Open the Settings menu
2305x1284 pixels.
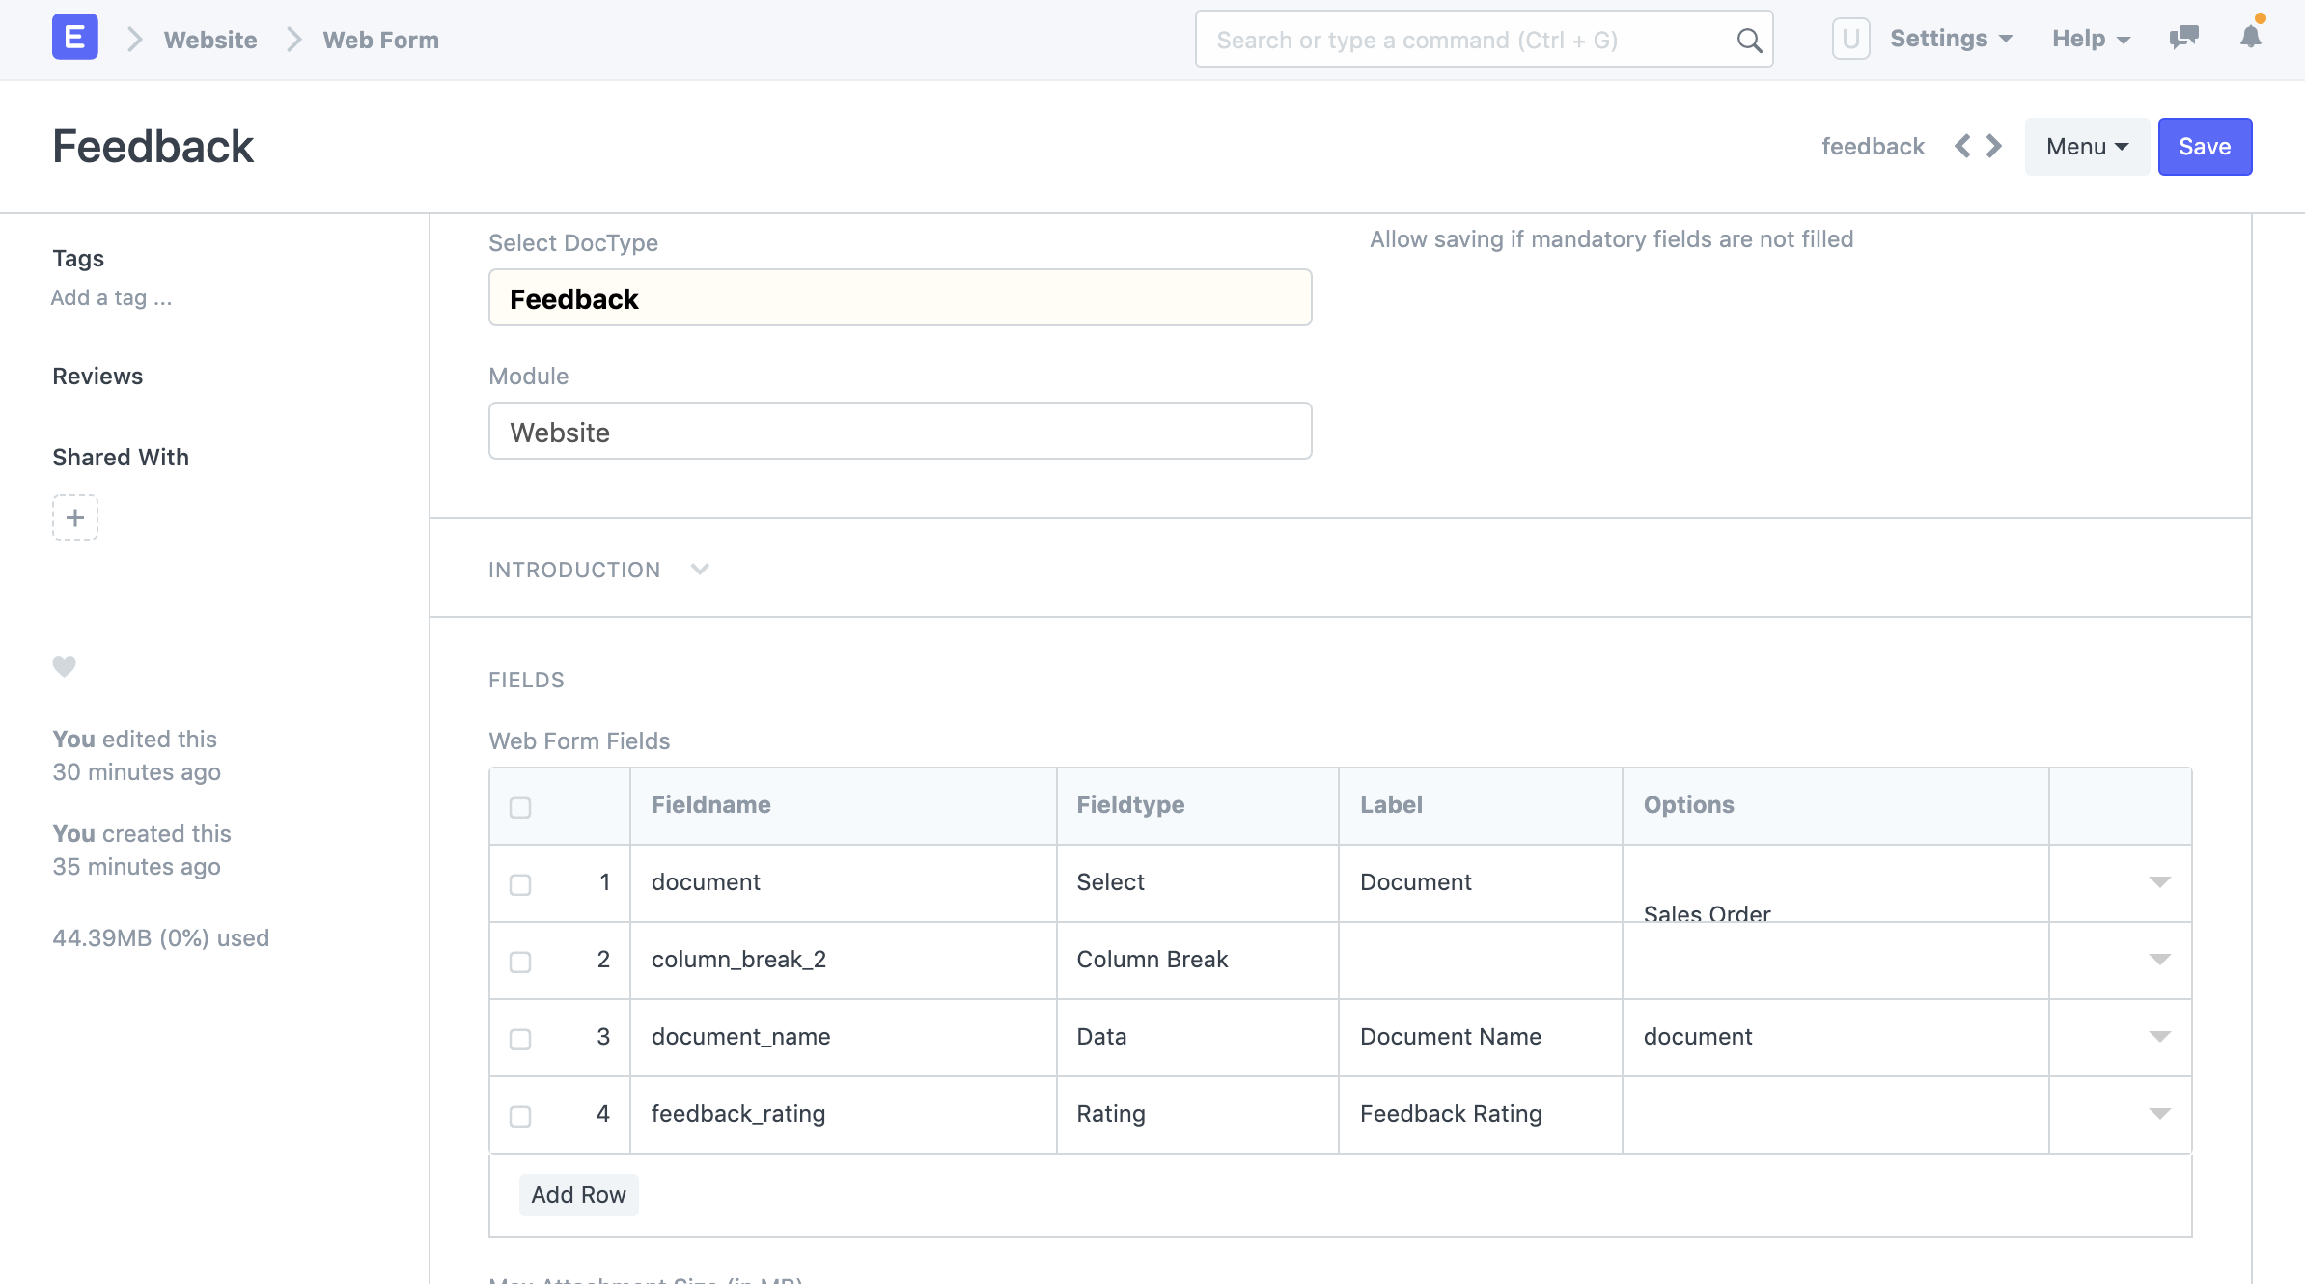[1951, 39]
